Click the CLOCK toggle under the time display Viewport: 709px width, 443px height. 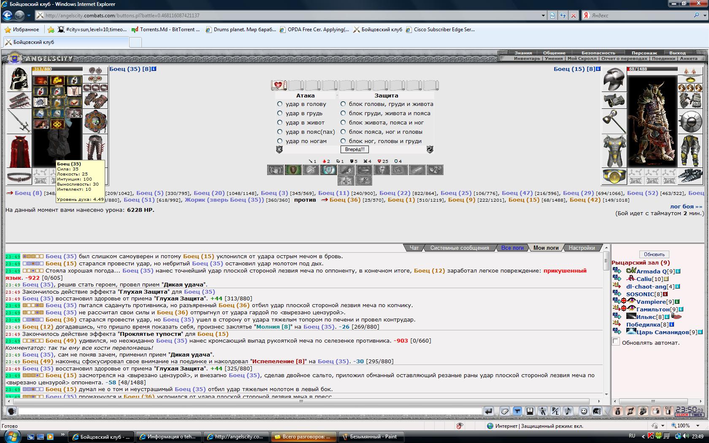[x=682, y=415]
